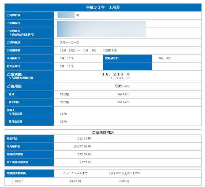205x187 pixels.
Task: Select the consumption tax amount 1,349 円
Action: pyautogui.click(x=120, y=78)
